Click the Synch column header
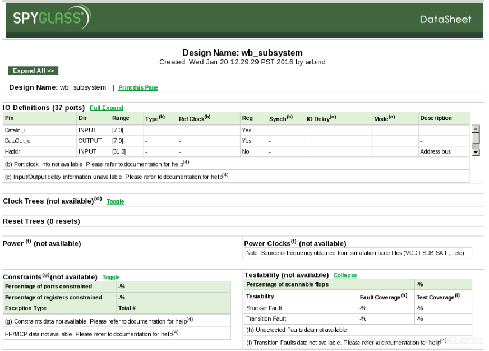 point(286,118)
